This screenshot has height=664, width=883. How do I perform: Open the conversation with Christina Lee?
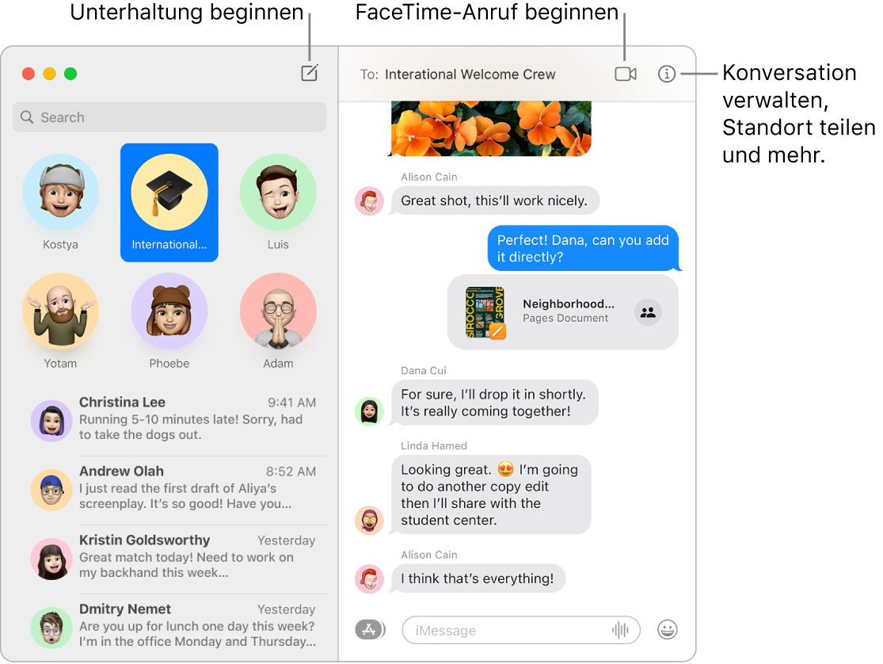[169, 421]
